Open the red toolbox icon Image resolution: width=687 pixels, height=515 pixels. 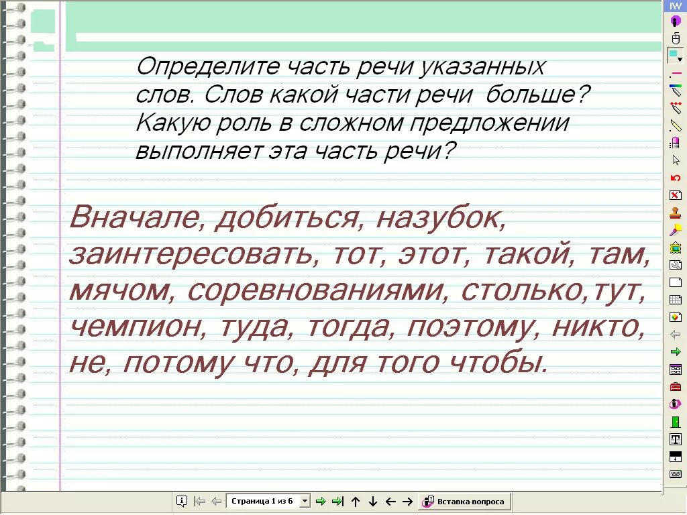[675, 387]
